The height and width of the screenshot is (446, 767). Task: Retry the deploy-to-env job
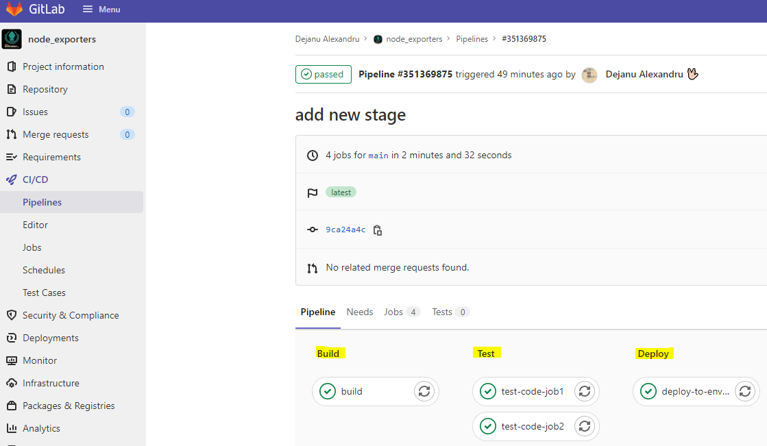point(745,391)
